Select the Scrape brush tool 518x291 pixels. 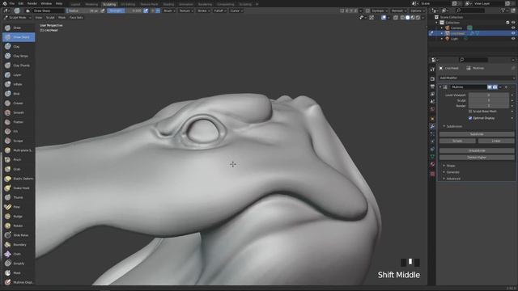[19, 141]
